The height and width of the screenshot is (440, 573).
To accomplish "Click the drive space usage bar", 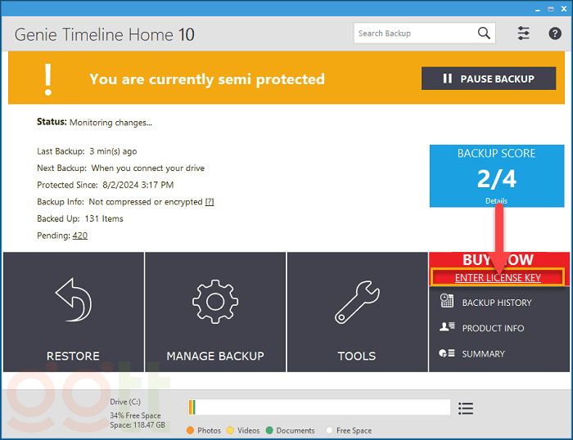I will tap(319, 407).
